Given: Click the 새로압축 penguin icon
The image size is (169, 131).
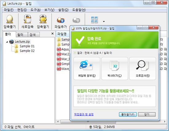Looking at the screenshot, I should pyautogui.click(x=27, y=19).
